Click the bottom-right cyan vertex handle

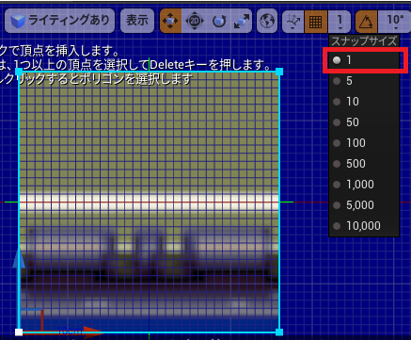coord(279,332)
